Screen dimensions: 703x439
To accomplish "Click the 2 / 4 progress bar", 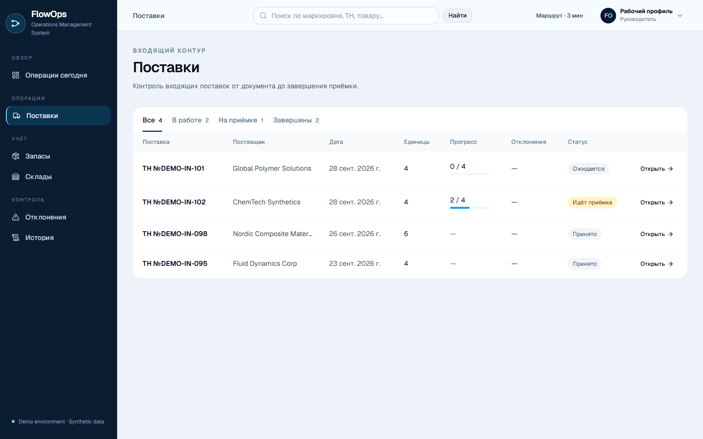I will (470, 208).
